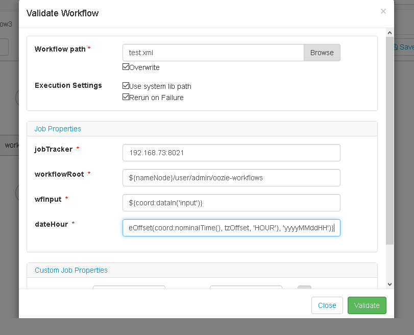Edit the Workflow path field containing test.xml
Image resolution: width=414 pixels, height=335 pixels.
212,53
